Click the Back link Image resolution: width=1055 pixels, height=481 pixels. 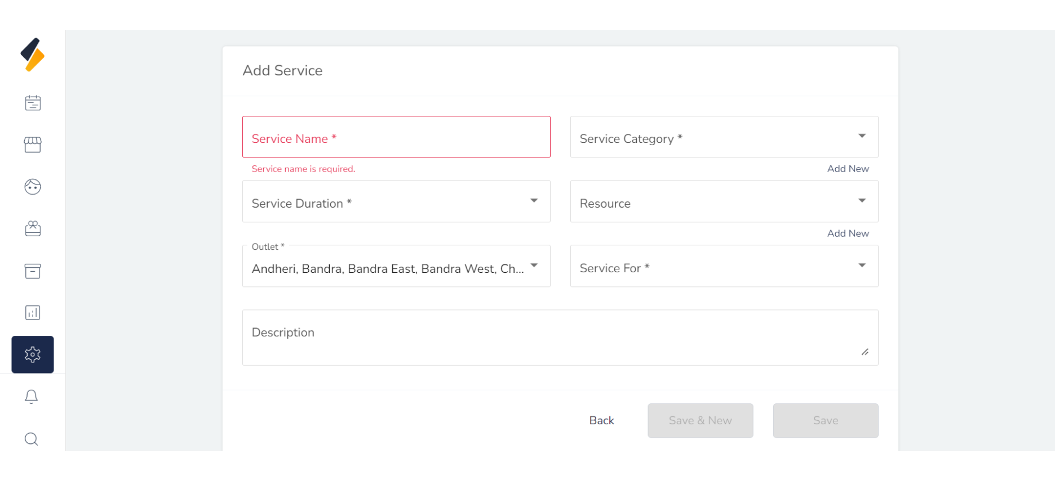click(x=601, y=420)
